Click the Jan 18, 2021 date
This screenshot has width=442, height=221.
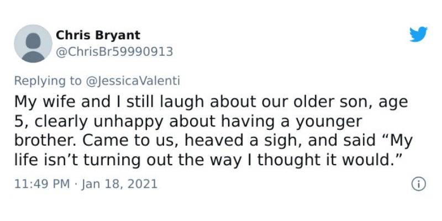119,184
